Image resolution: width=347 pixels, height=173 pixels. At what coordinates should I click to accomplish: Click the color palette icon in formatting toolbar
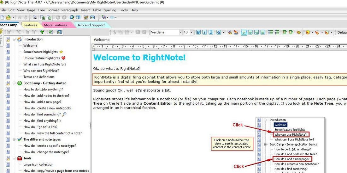point(299,32)
